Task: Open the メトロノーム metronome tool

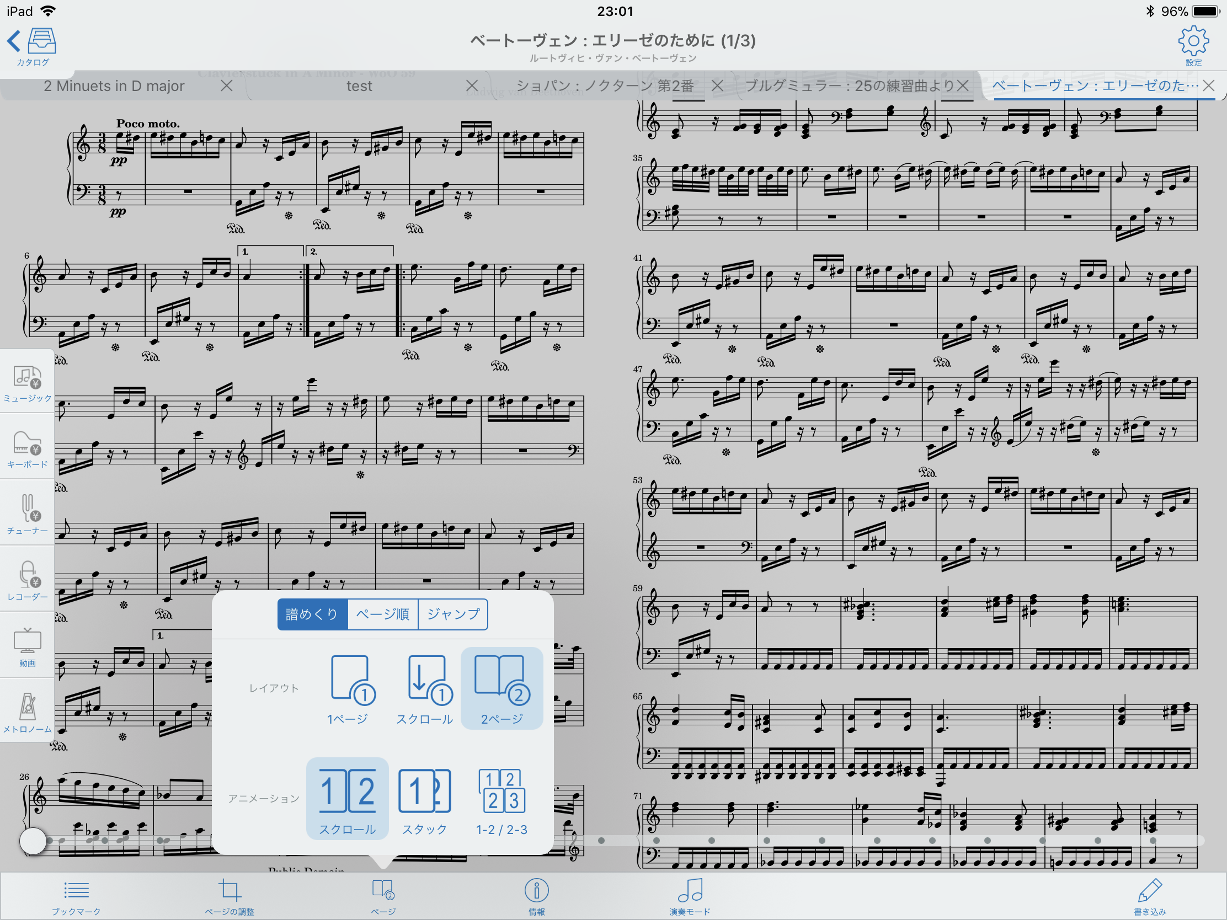Action: tap(27, 713)
